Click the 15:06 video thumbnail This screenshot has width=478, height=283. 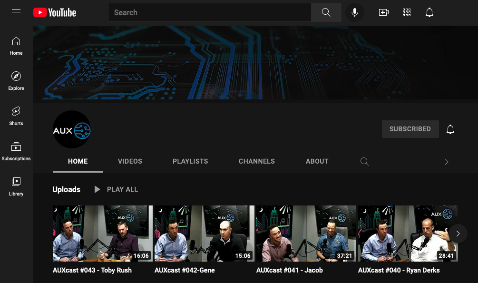(x=204, y=234)
